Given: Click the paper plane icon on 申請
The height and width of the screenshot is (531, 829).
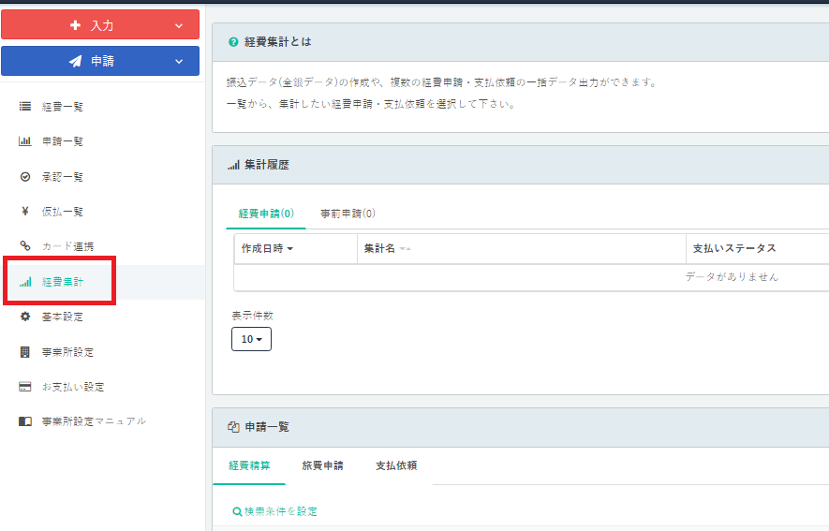Looking at the screenshot, I should (x=75, y=61).
